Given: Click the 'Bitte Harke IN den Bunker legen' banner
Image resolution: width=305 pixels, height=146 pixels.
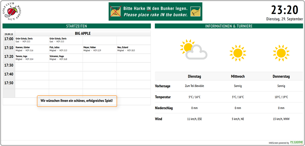Looking at the screenshot, I should (x=156, y=11).
